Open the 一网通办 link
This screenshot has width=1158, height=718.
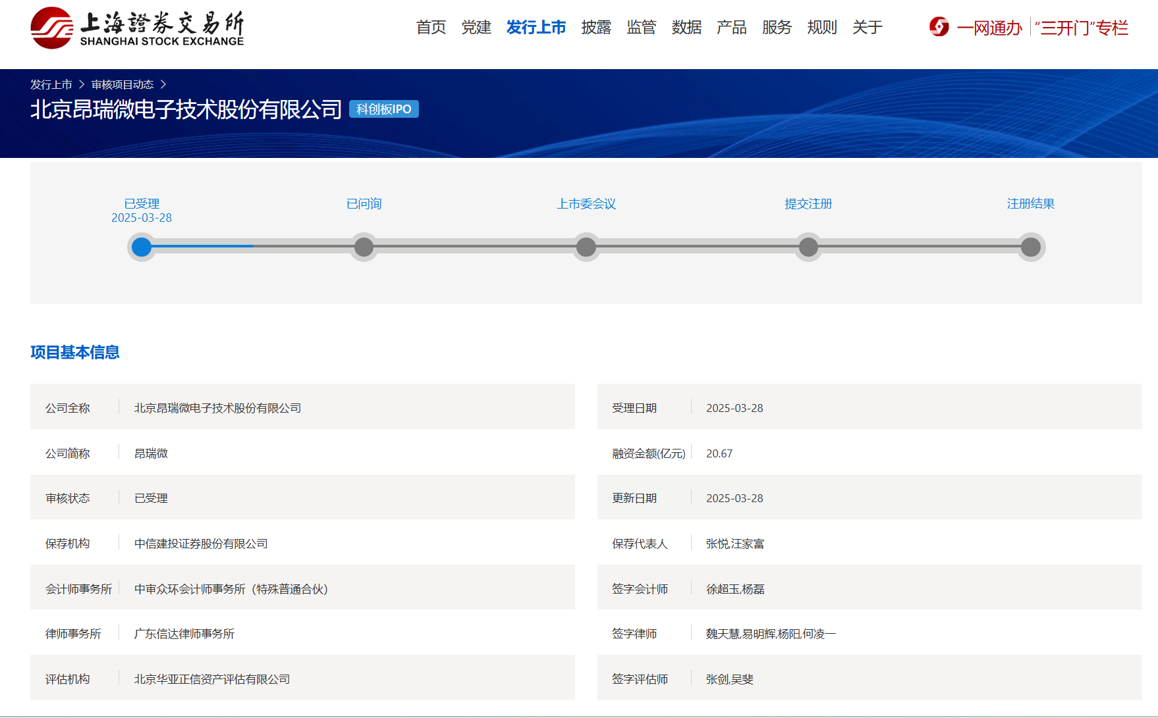[989, 28]
